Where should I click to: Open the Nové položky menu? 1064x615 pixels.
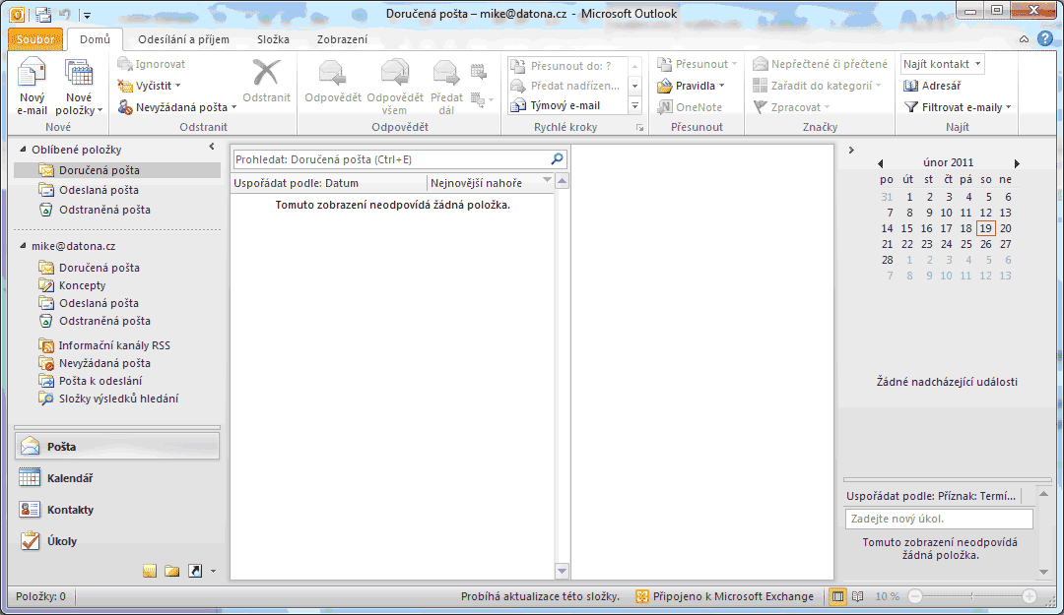(x=79, y=87)
